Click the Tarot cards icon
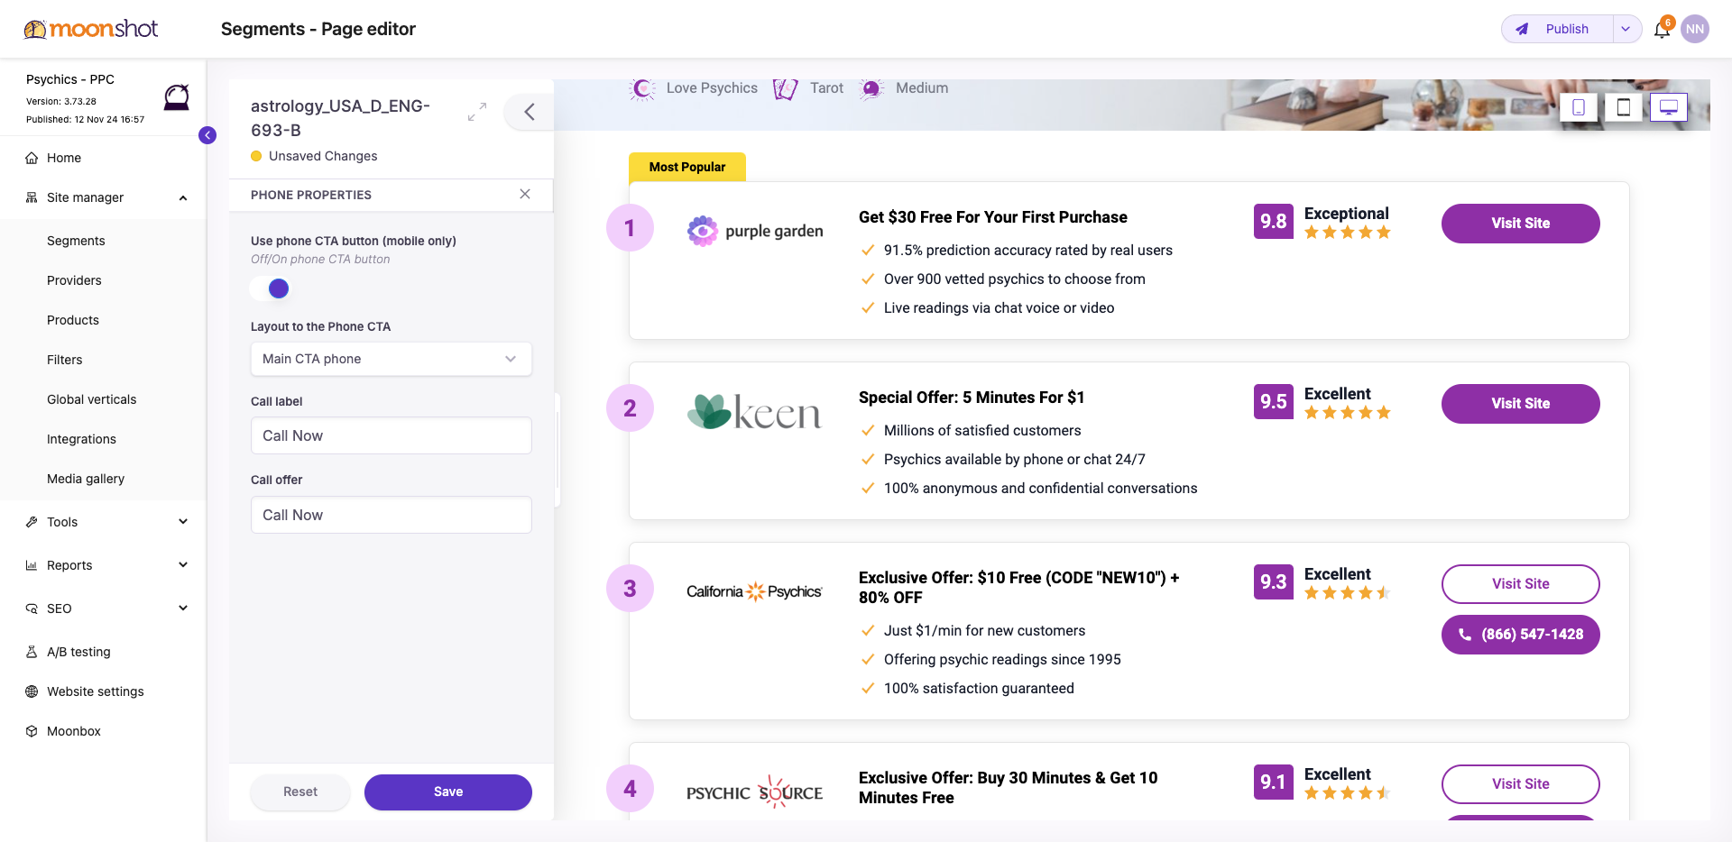Viewport: 1732px width, 842px height. pos(786,88)
